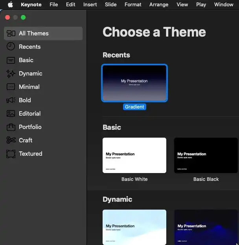Open the Apple menu
The width and height of the screenshot is (239, 245).
coord(10,5)
